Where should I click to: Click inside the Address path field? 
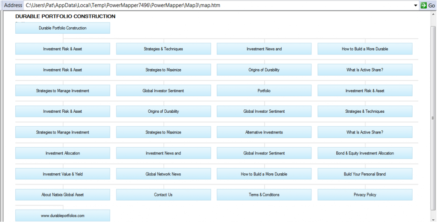tap(219, 5)
